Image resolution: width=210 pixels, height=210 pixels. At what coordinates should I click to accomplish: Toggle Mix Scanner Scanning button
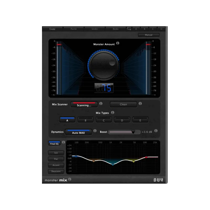click(x=84, y=104)
